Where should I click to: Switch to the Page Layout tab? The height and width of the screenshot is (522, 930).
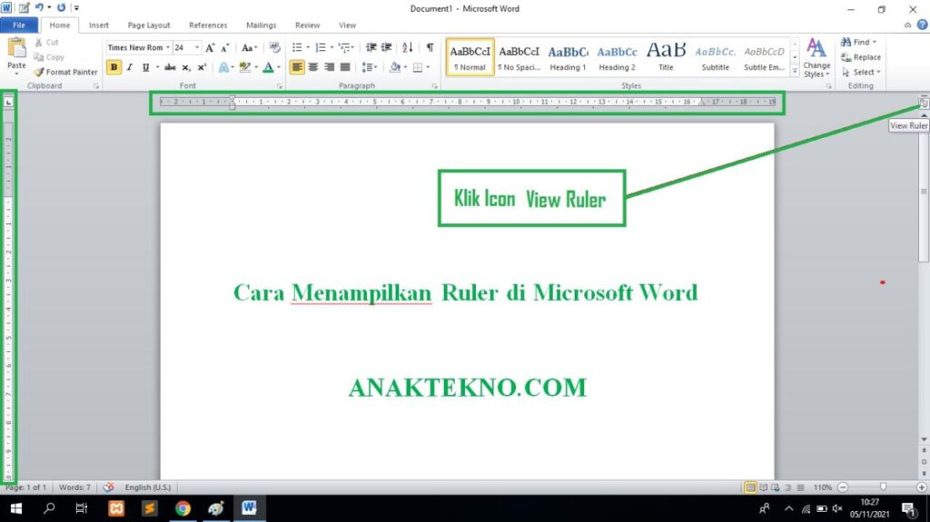(x=149, y=25)
